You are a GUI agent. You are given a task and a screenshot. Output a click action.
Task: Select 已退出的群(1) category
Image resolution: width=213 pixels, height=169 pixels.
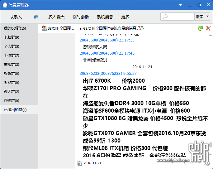click(19, 109)
